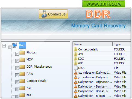Click VLC icon of Dailymotion - Bi Rain video
Image resolution: width=132 pixels, height=99 pixels.
(76, 96)
